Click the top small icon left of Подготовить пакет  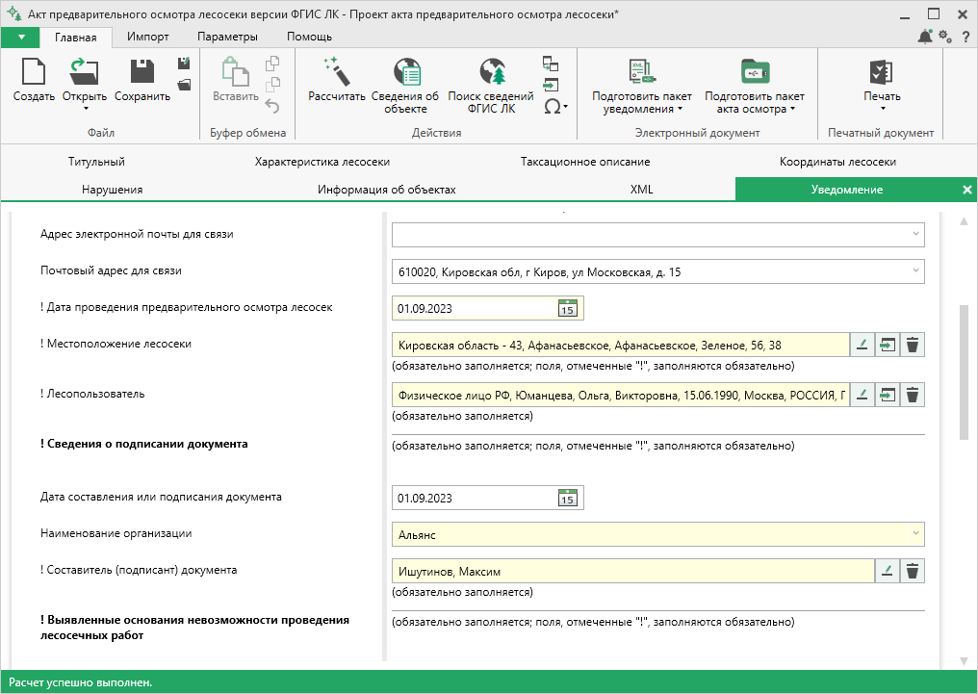(551, 63)
